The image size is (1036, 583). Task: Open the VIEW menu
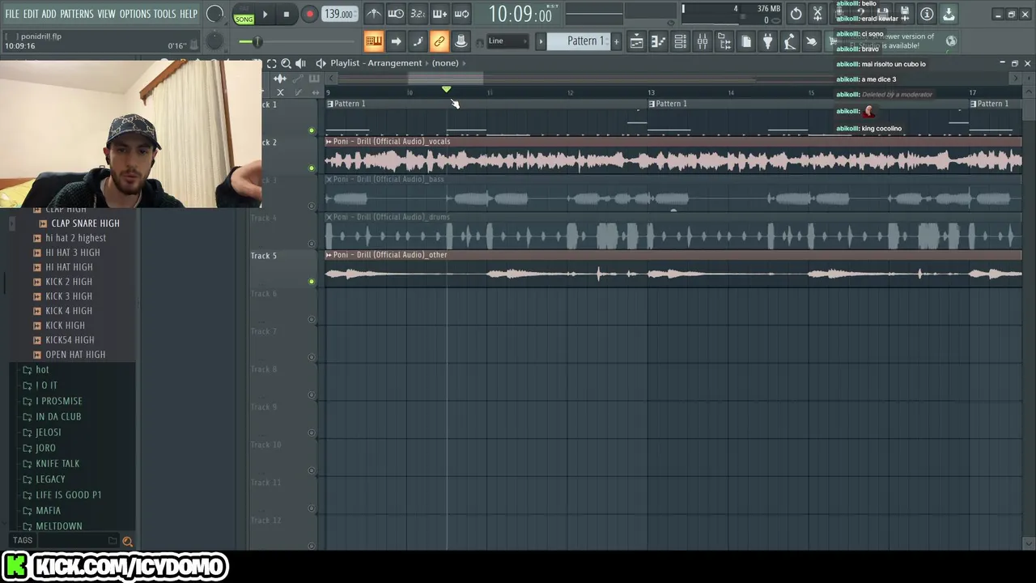107,14
